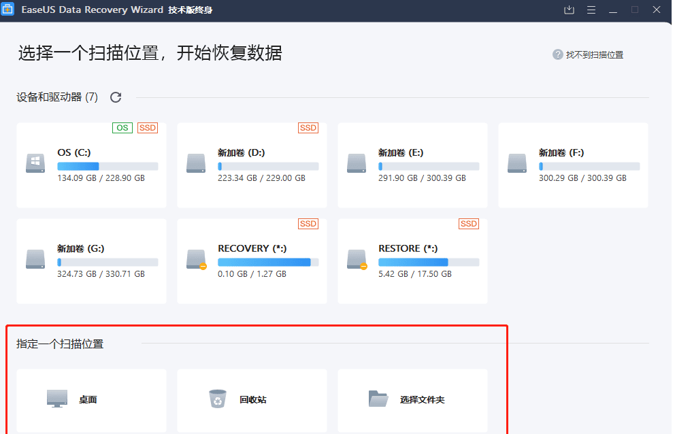Click the OS (C:) usage bar
675x434 pixels.
click(108, 166)
